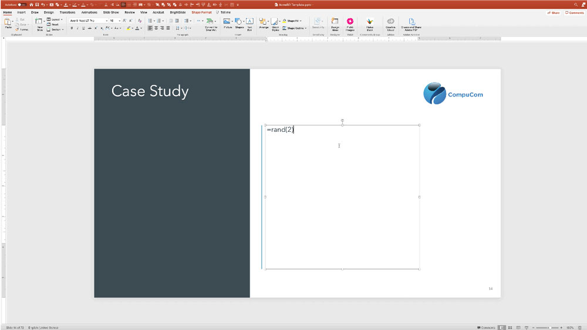This screenshot has height=330, width=587.
Task: Open the Comments pane button
Action: tap(575, 12)
